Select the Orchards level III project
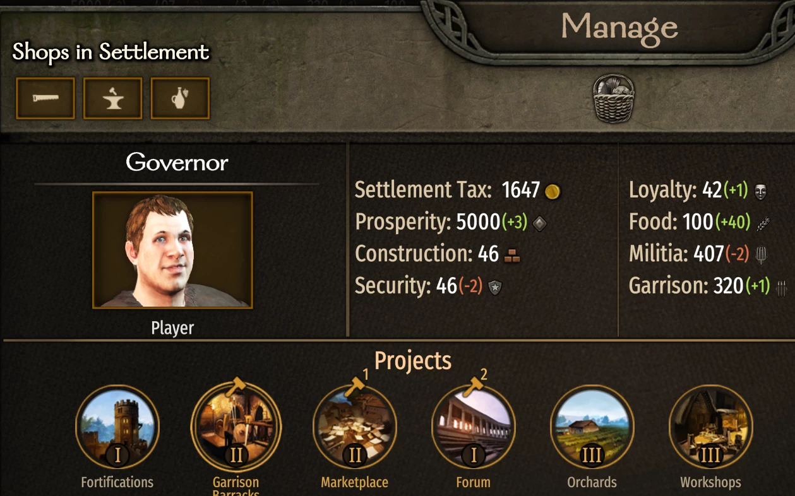Screen dimensions: 795x496 click(592, 427)
